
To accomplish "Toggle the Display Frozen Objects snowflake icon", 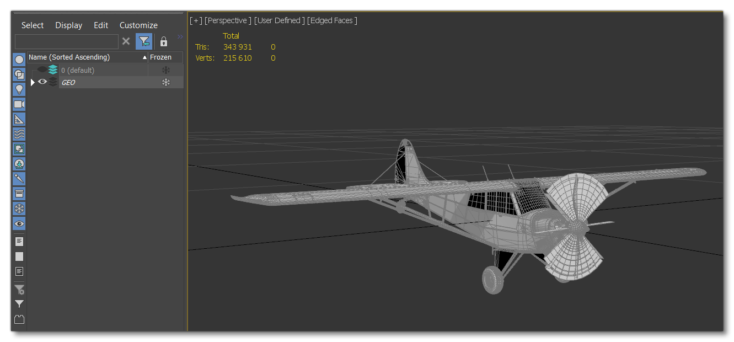I will click(19, 209).
